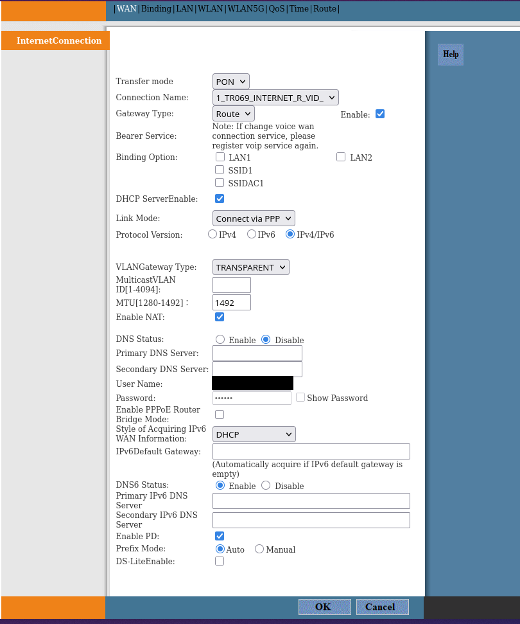Check the SSID1 binding option
The height and width of the screenshot is (624, 520).
220,169
